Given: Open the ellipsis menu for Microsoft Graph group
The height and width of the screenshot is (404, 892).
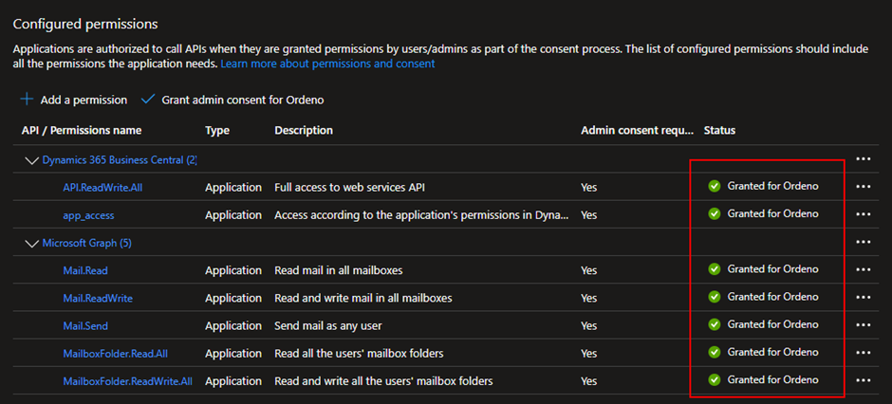Looking at the screenshot, I should [863, 243].
